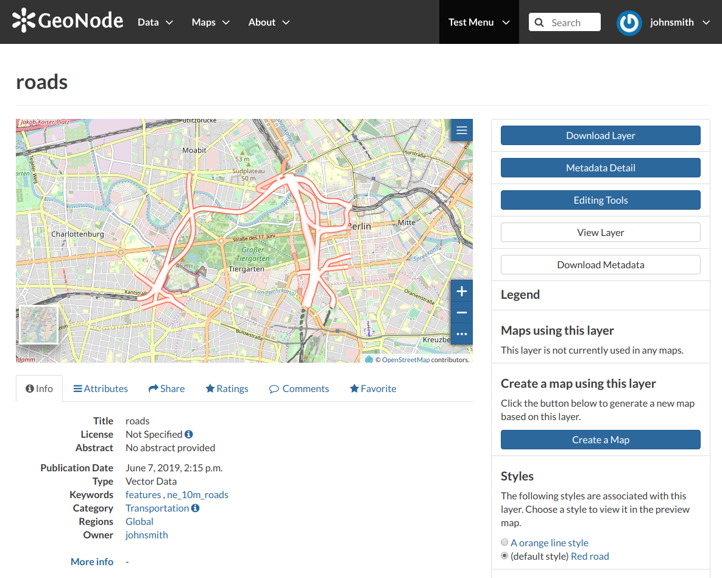The image size is (722, 578).
Task: Open the features keyword link
Action: (x=143, y=494)
